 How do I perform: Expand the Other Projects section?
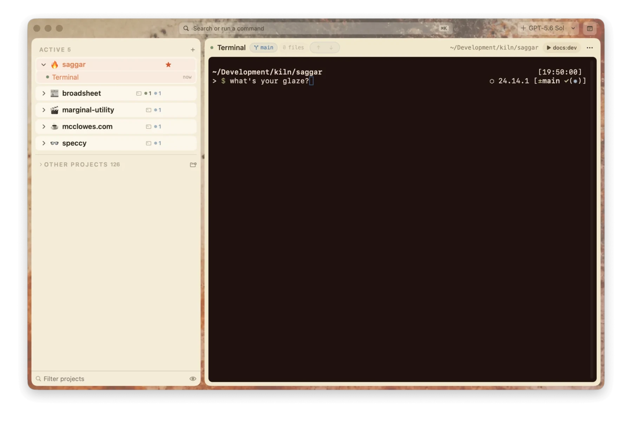point(41,164)
